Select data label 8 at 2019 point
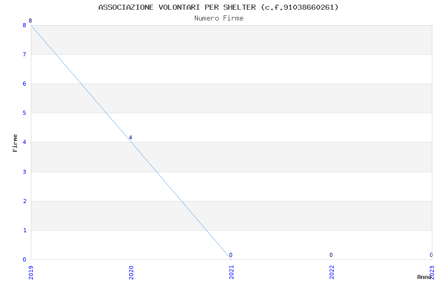 30,21
